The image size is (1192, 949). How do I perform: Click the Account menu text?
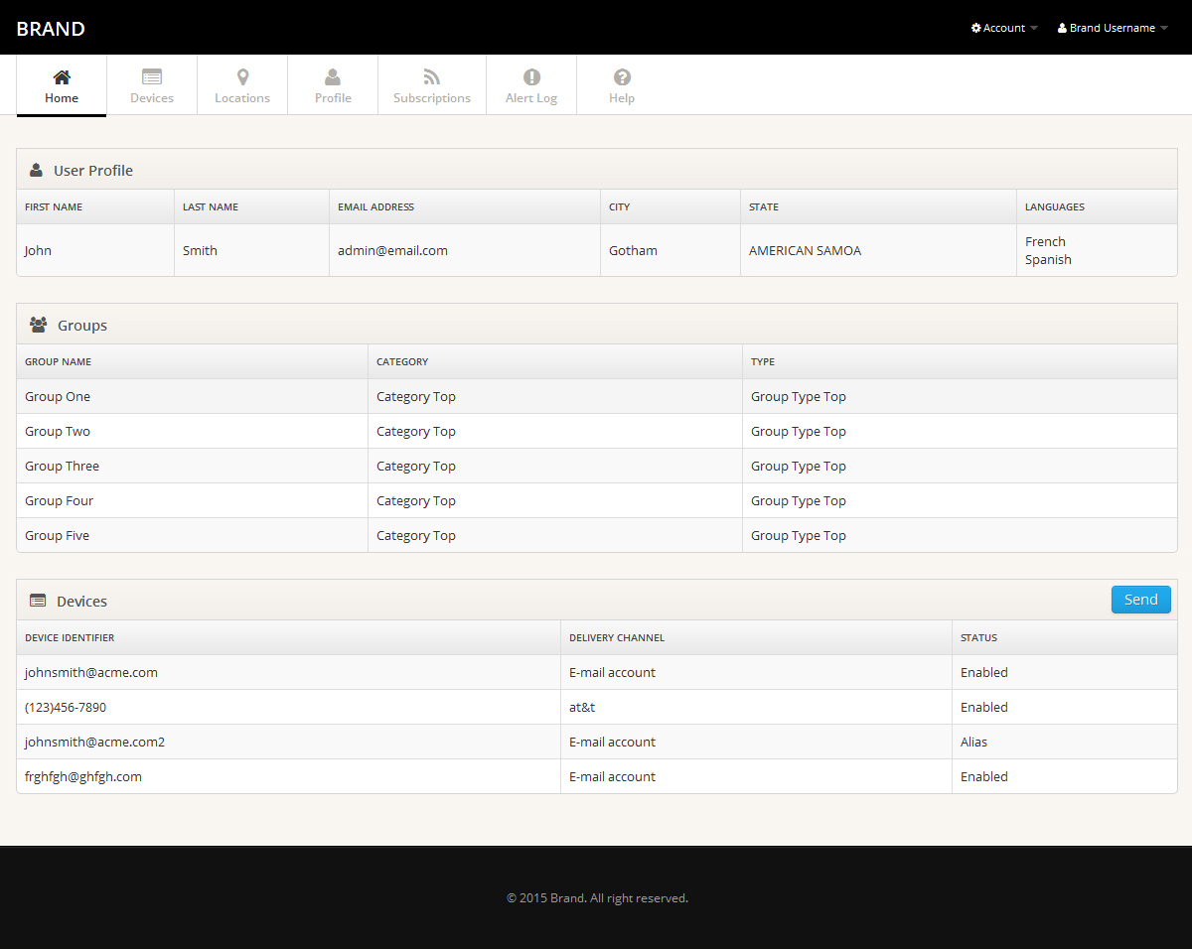click(x=1004, y=28)
